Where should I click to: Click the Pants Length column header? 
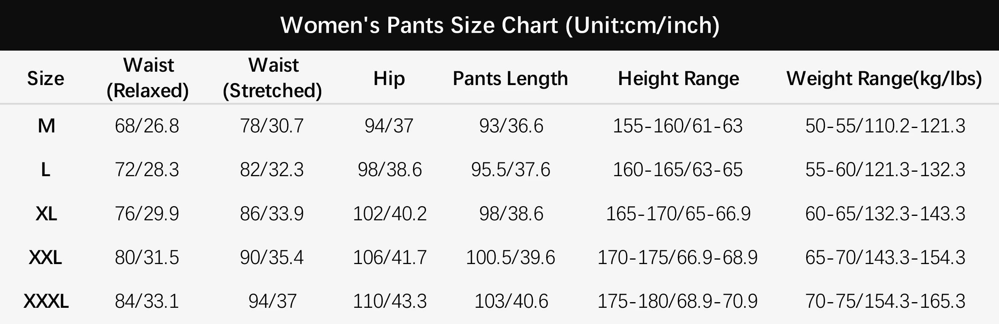[x=510, y=78]
